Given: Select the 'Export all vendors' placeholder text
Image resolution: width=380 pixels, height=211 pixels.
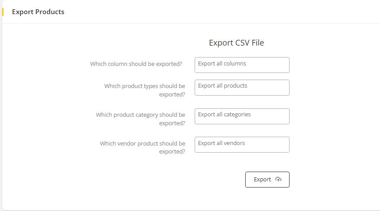Looking at the screenshot, I should click(x=221, y=143).
